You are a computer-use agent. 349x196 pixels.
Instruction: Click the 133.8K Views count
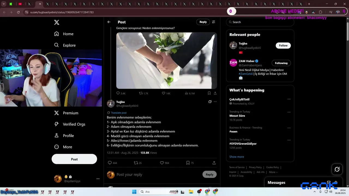pos(149,153)
